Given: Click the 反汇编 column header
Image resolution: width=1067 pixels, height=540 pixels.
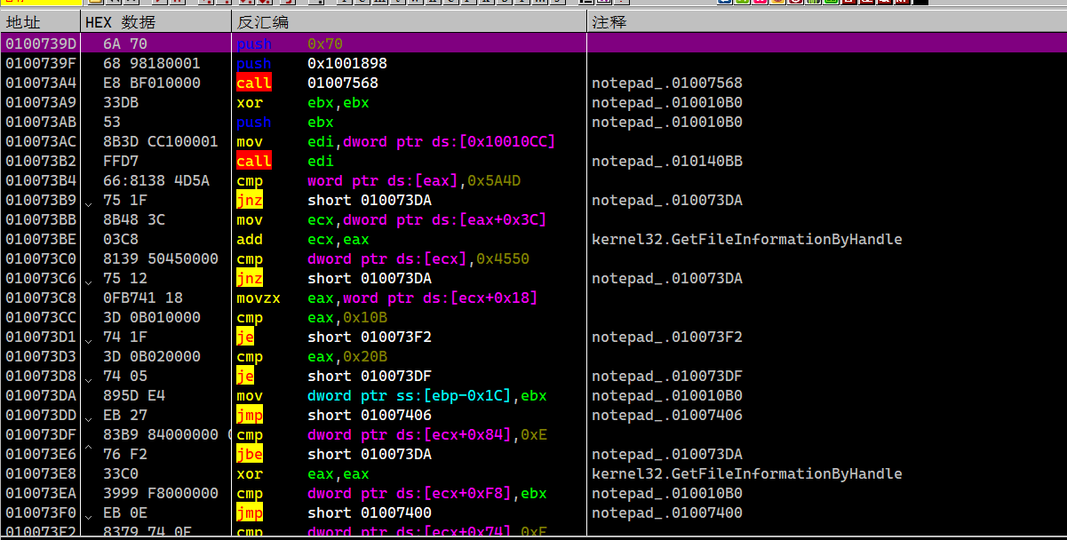Looking at the screenshot, I should click(263, 22).
